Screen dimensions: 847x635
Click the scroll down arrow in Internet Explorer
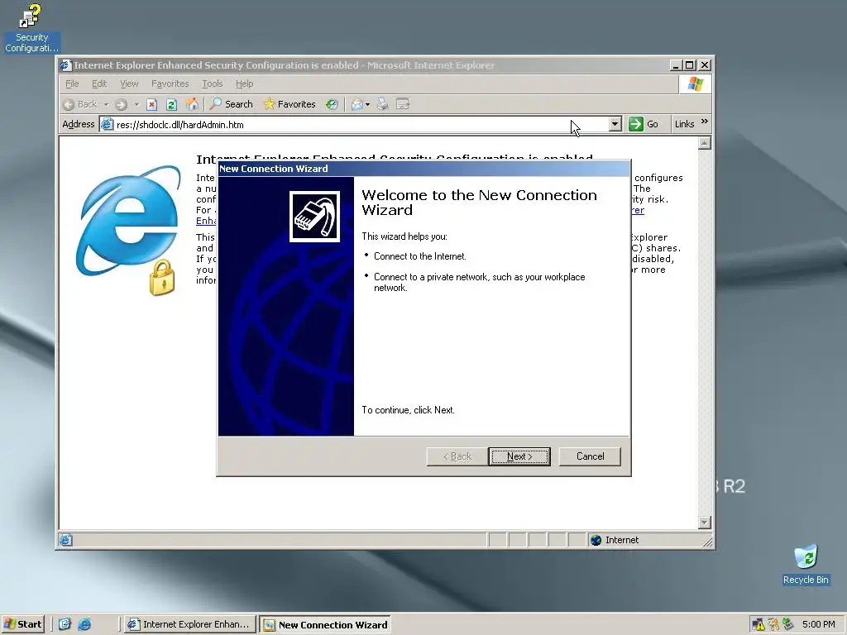[704, 523]
